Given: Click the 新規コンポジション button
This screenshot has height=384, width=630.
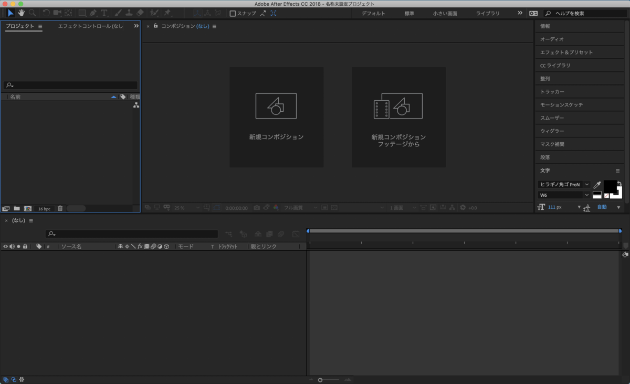Looking at the screenshot, I should (276, 117).
